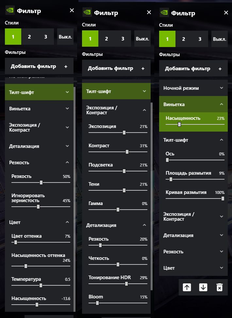The image size is (232, 318).
Task: Click the Кривая размытия slider handle
Action: (223, 199)
